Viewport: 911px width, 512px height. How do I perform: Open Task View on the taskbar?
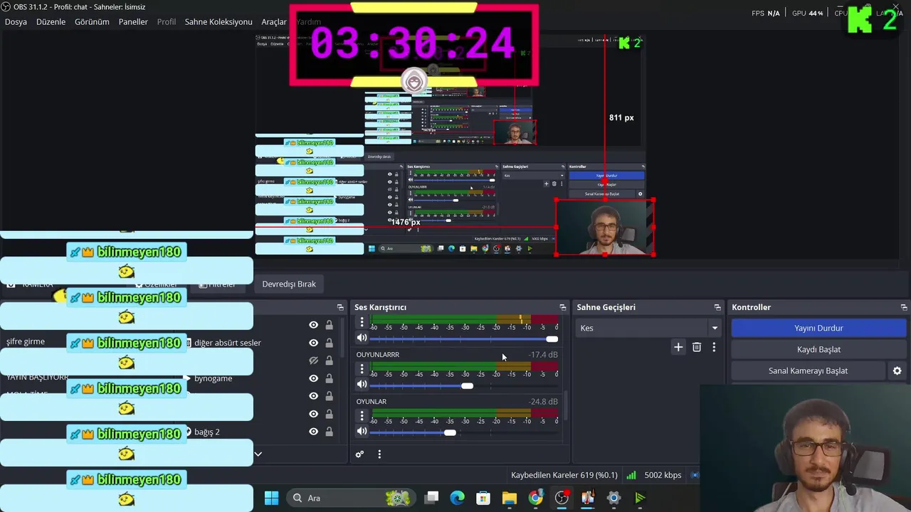[x=431, y=498]
